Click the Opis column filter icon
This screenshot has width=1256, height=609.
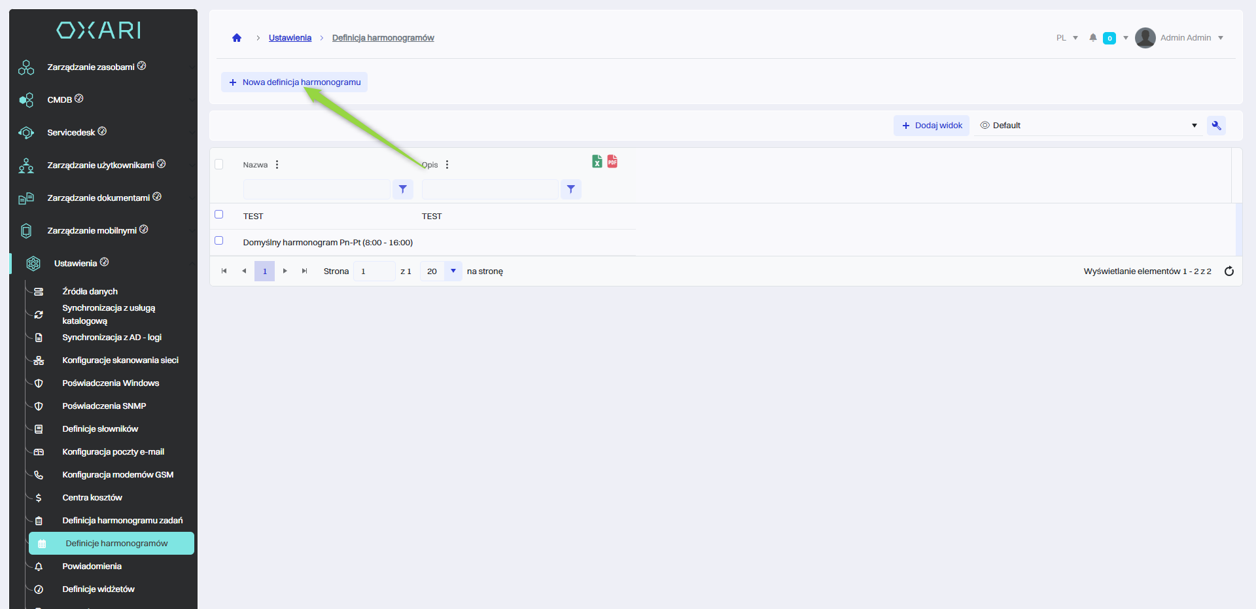click(x=571, y=189)
